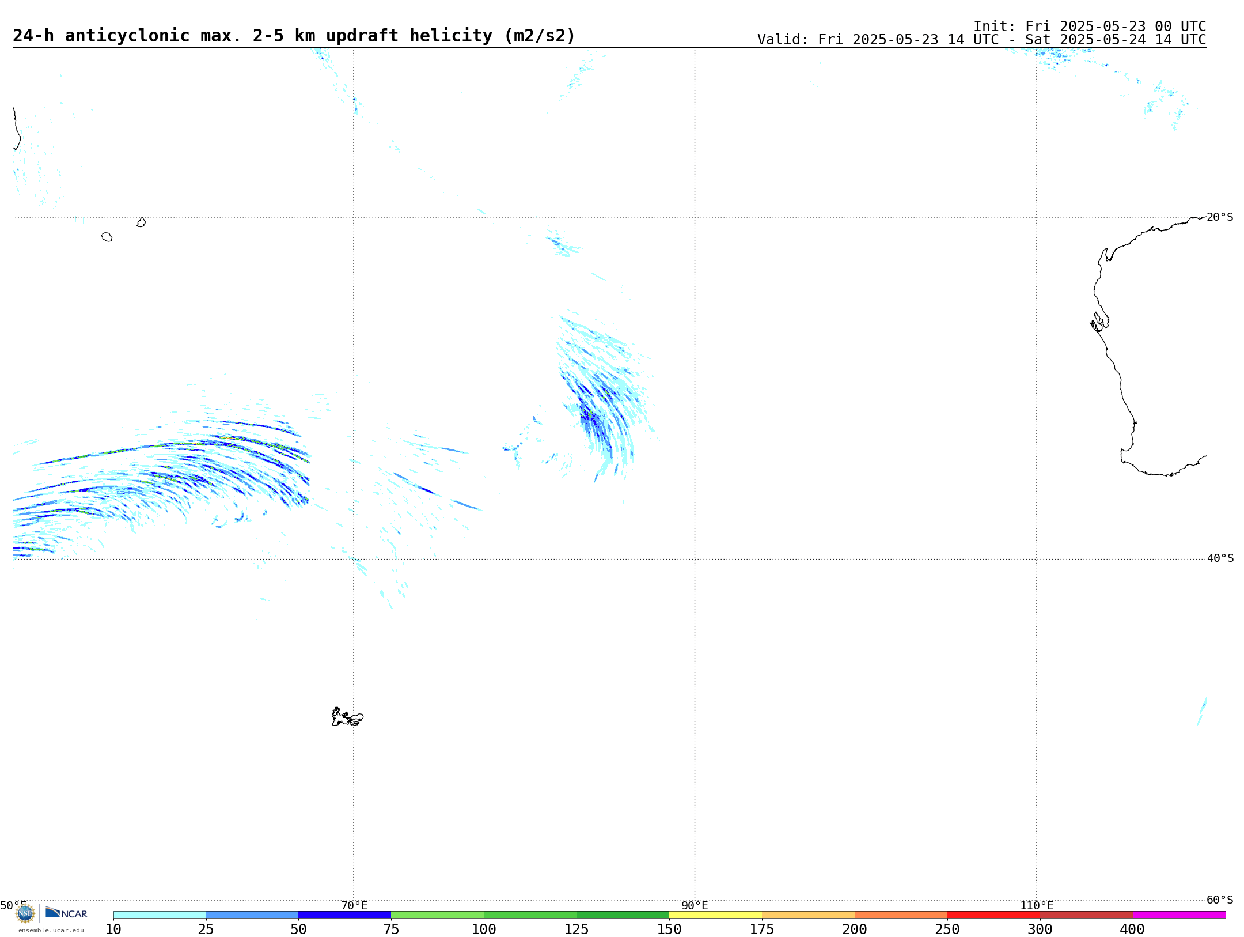Click the yellow 150-175 color swatch

coord(716,915)
